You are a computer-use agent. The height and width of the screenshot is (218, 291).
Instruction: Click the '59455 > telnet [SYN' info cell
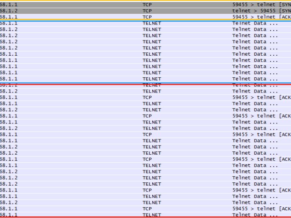click(x=261, y=4)
